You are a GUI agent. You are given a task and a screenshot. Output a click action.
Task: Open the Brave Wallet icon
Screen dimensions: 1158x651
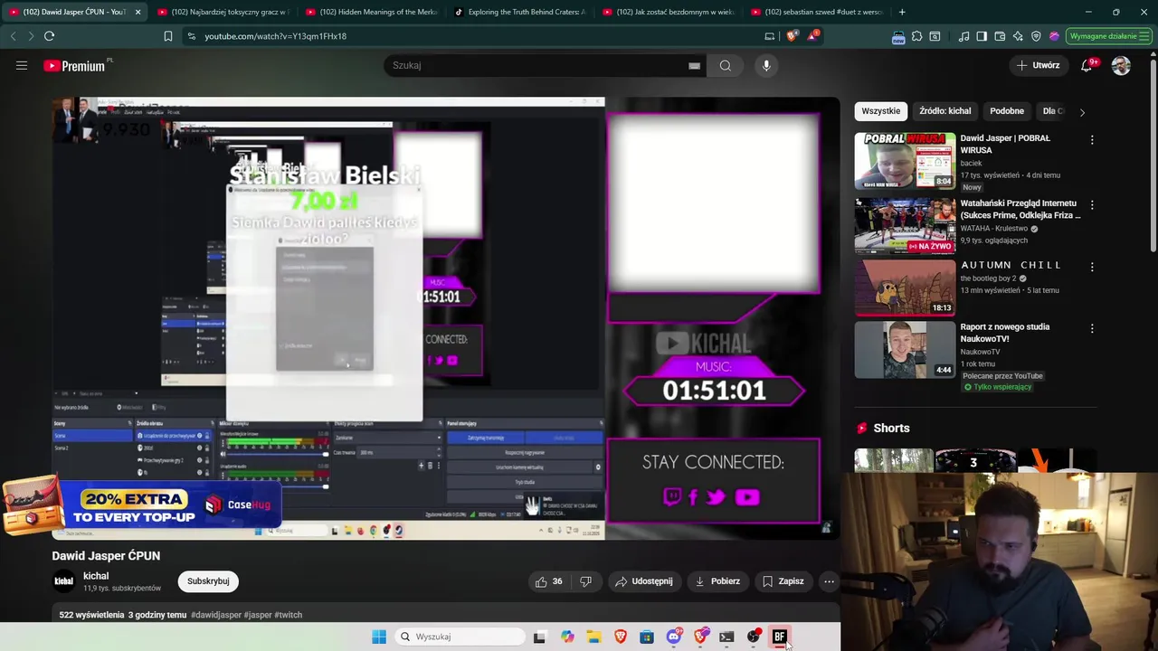click(x=1000, y=36)
